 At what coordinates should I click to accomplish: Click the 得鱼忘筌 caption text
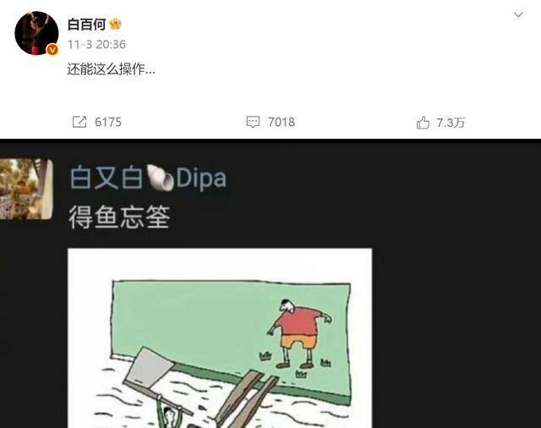click(119, 217)
